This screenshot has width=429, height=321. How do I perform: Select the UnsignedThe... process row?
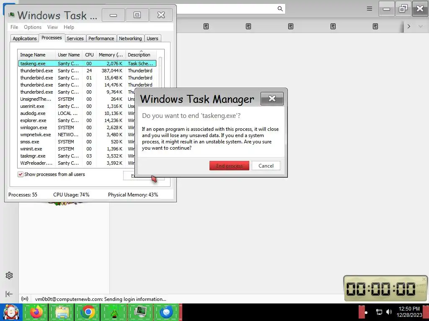click(x=77, y=99)
